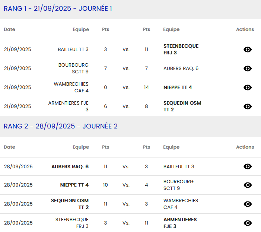Click ARMENTIERES FJE 3 winner in Journée 2
The height and width of the screenshot is (232, 261).
point(180,223)
